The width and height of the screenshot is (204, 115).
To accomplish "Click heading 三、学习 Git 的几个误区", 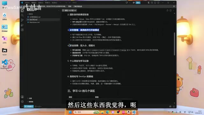I will (x=81, y=91).
